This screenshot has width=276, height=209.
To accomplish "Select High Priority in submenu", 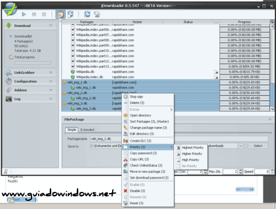I will pyautogui.click(x=190, y=160).
